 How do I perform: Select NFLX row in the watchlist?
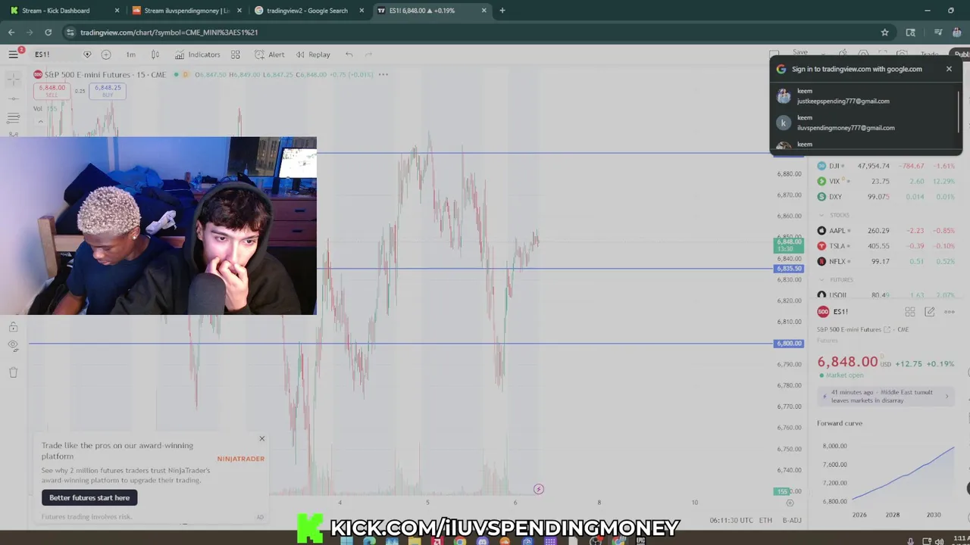point(885,261)
